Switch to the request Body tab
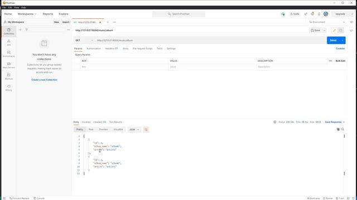 tap(126, 48)
